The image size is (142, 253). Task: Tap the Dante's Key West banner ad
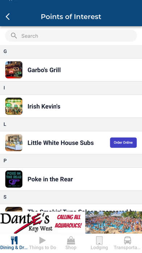click(71, 222)
